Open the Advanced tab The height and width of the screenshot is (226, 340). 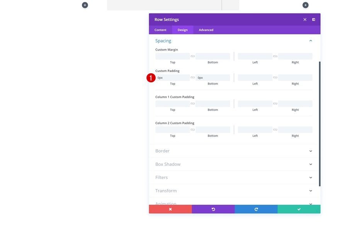pyautogui.click(x=206, y=30)
